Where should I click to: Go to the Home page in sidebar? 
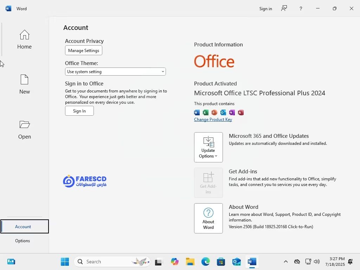(24, 39)
